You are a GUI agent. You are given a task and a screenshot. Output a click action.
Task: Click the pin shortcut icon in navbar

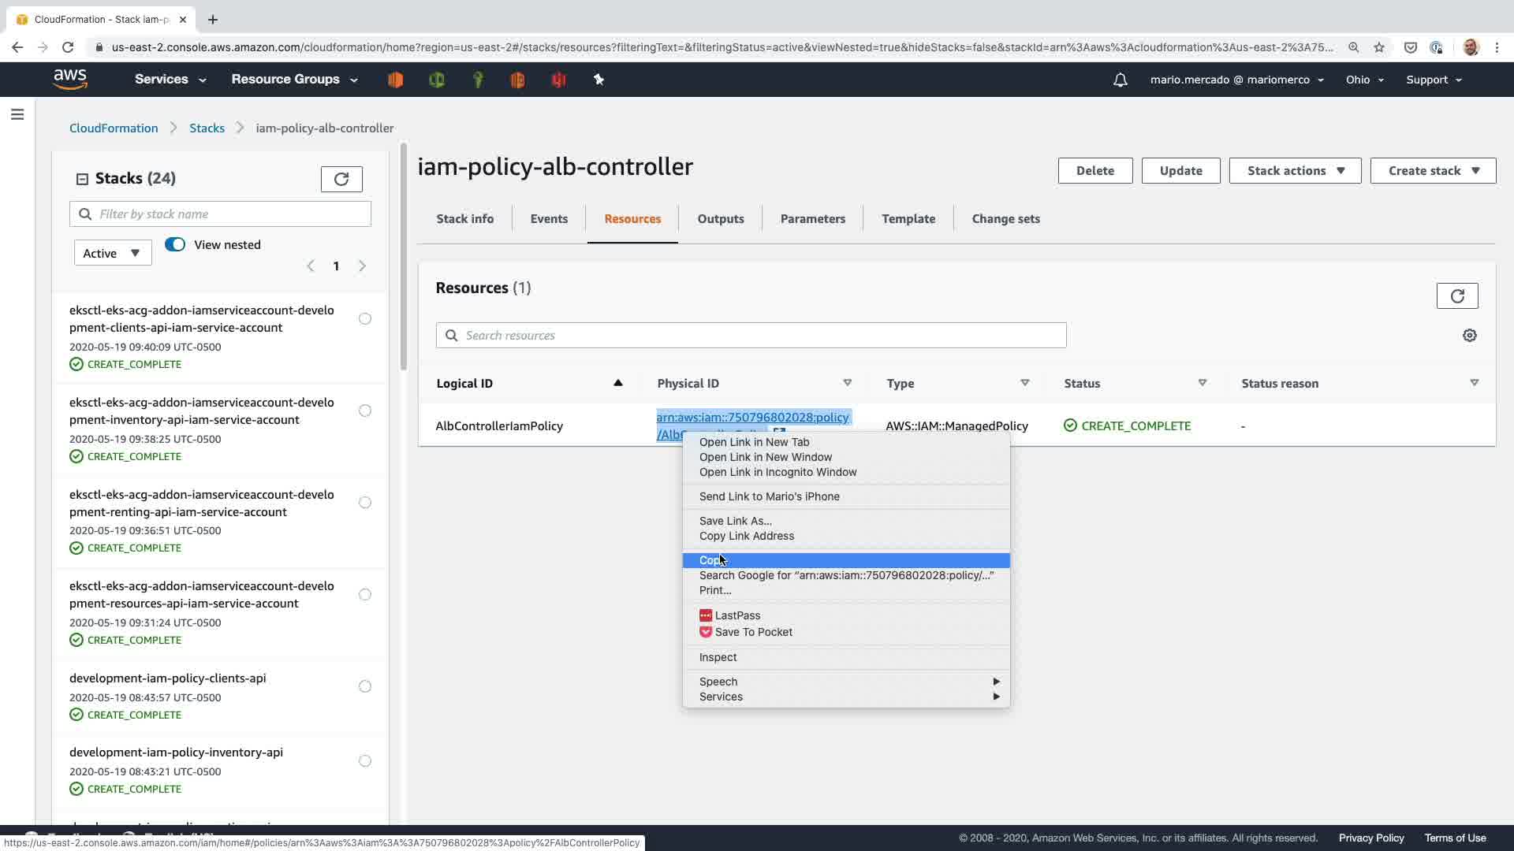pos(599,80)
